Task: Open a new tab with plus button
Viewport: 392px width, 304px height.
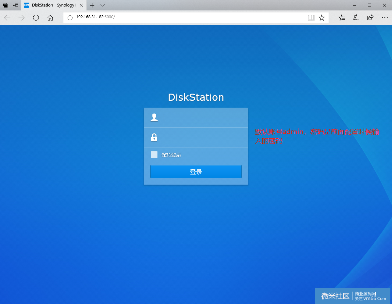Action: pos(92,5)
